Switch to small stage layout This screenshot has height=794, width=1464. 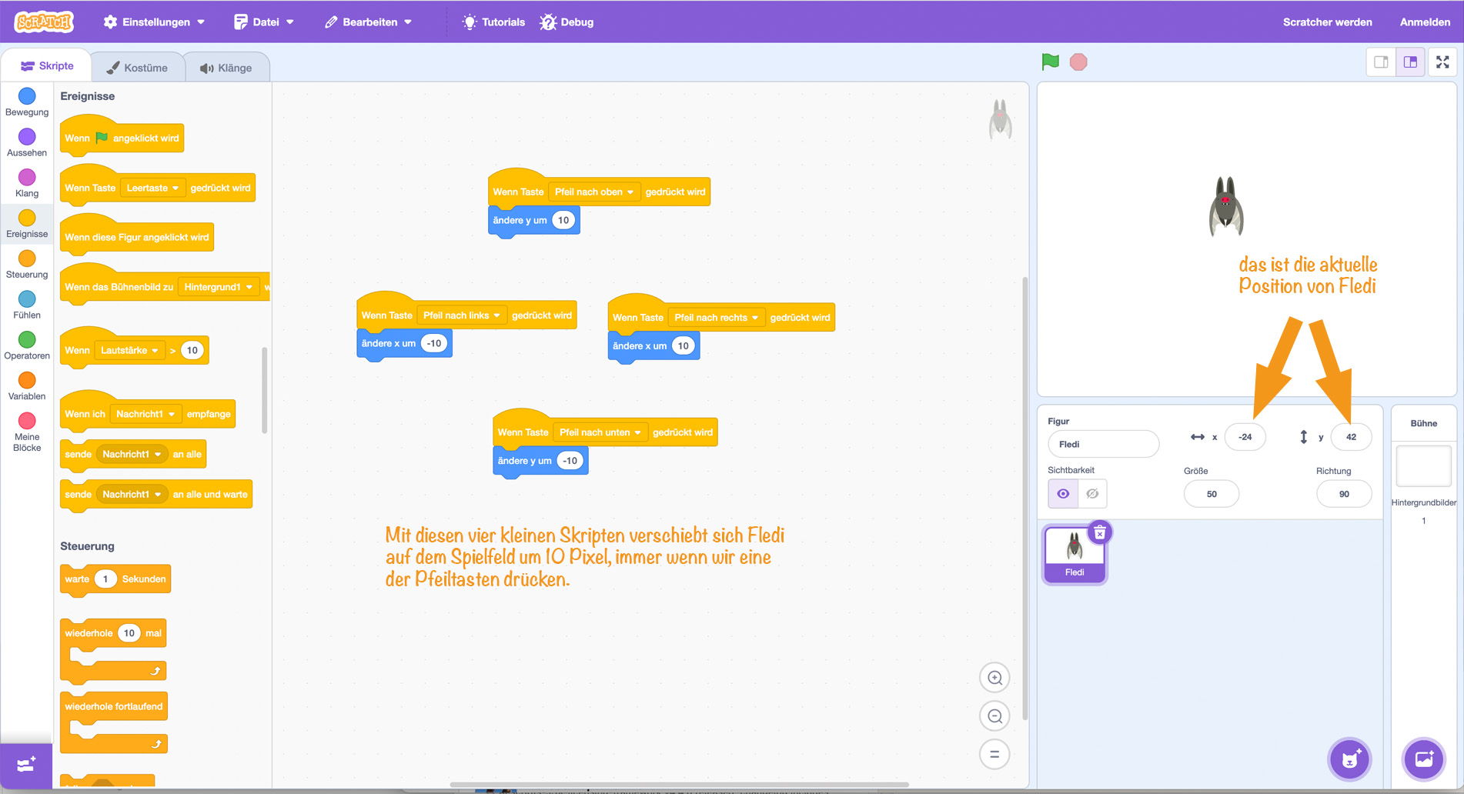click(x=1381, y=62)
